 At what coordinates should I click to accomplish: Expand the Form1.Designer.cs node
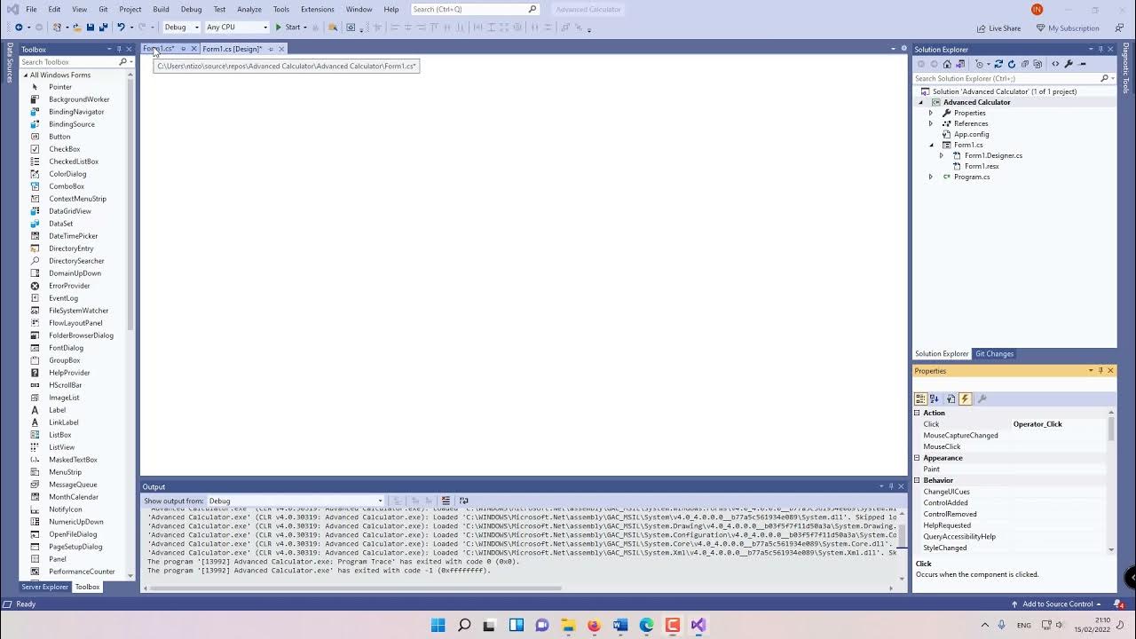pos(942,155)
